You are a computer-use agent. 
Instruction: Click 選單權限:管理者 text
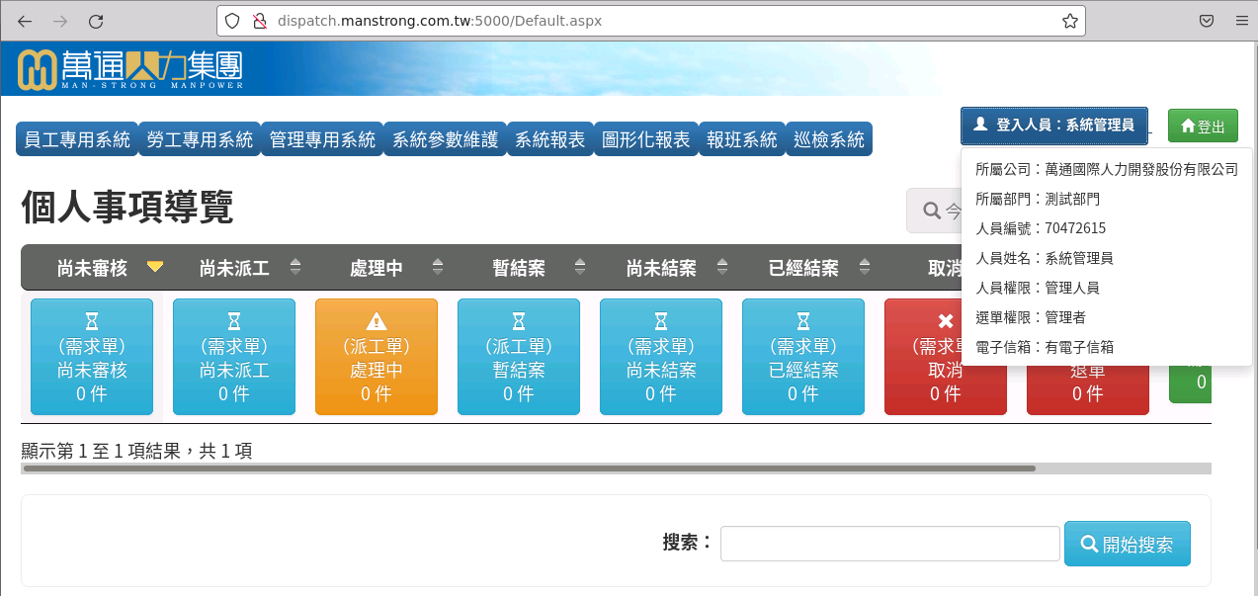pyautogui.click(x=1031, y=317)
